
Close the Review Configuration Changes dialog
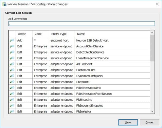(x=157, y=4)
